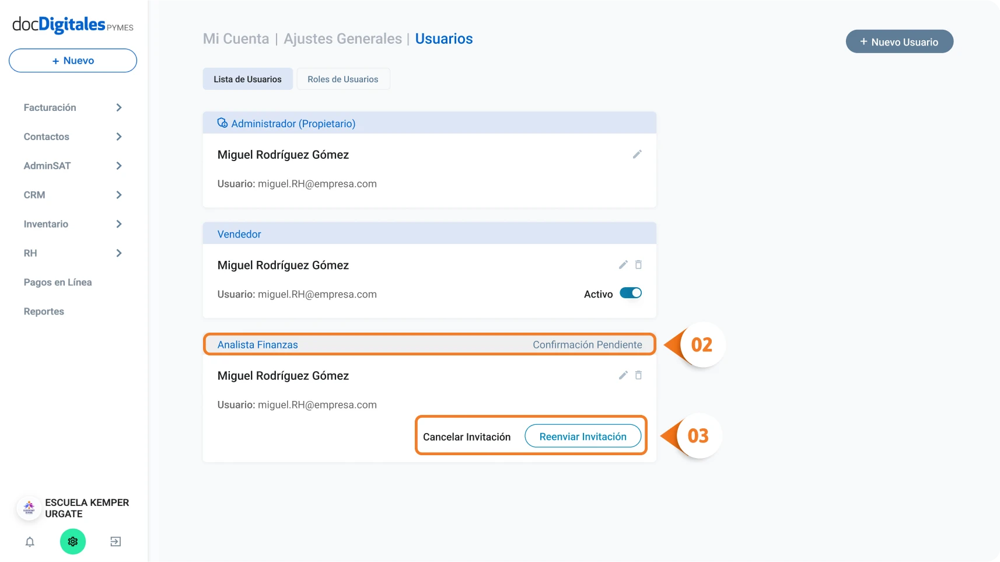This screenshot has width=1000, height=562.
Task: Click the ESCUELA KEMPER URGATE company logo
Action: (29, 508)
